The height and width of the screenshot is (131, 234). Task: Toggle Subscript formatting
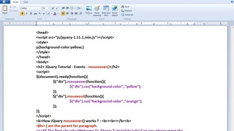coord(40,13)
